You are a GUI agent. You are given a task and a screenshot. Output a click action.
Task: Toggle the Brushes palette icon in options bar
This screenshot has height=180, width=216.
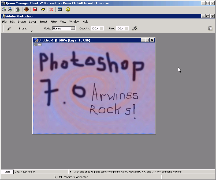pyautogui.click(x=210, y=28)
